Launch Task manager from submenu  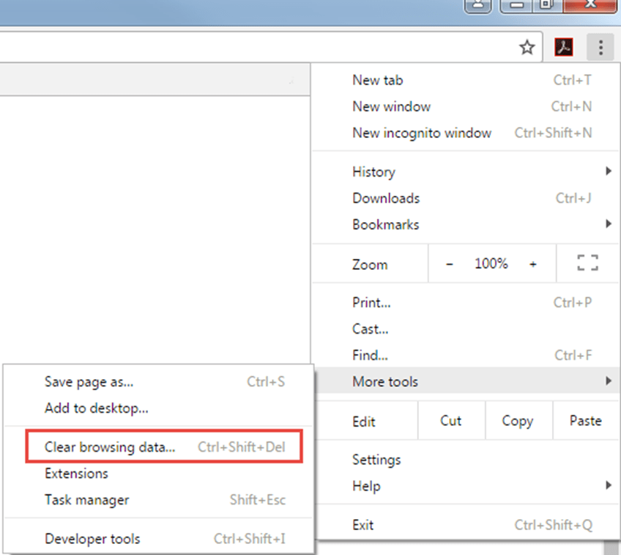(x=158, y=500)
